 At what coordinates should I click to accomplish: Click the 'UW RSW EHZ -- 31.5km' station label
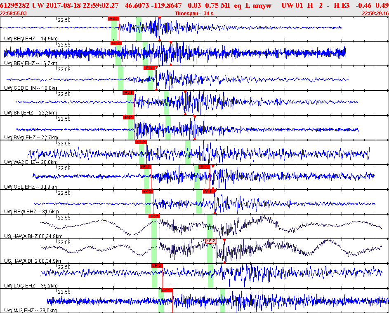[x=31, y=212]
